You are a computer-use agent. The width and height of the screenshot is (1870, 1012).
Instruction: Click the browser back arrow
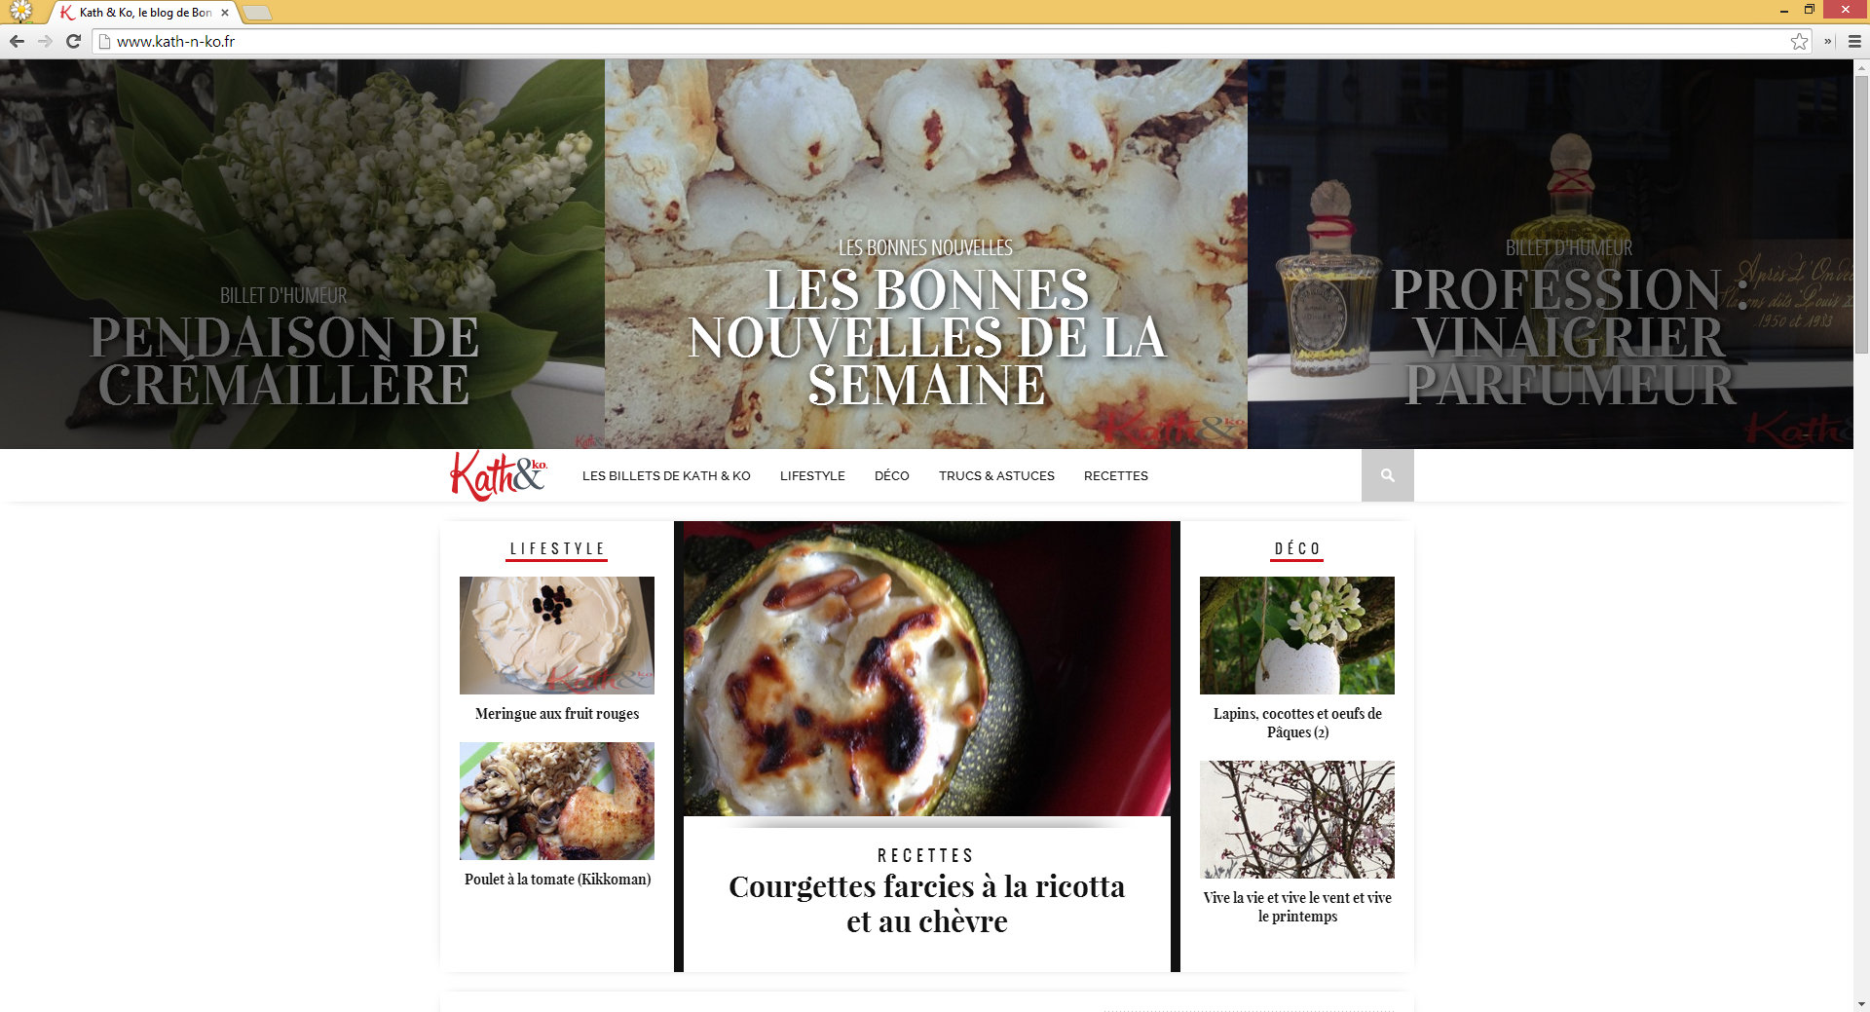(x=17, y=41)
